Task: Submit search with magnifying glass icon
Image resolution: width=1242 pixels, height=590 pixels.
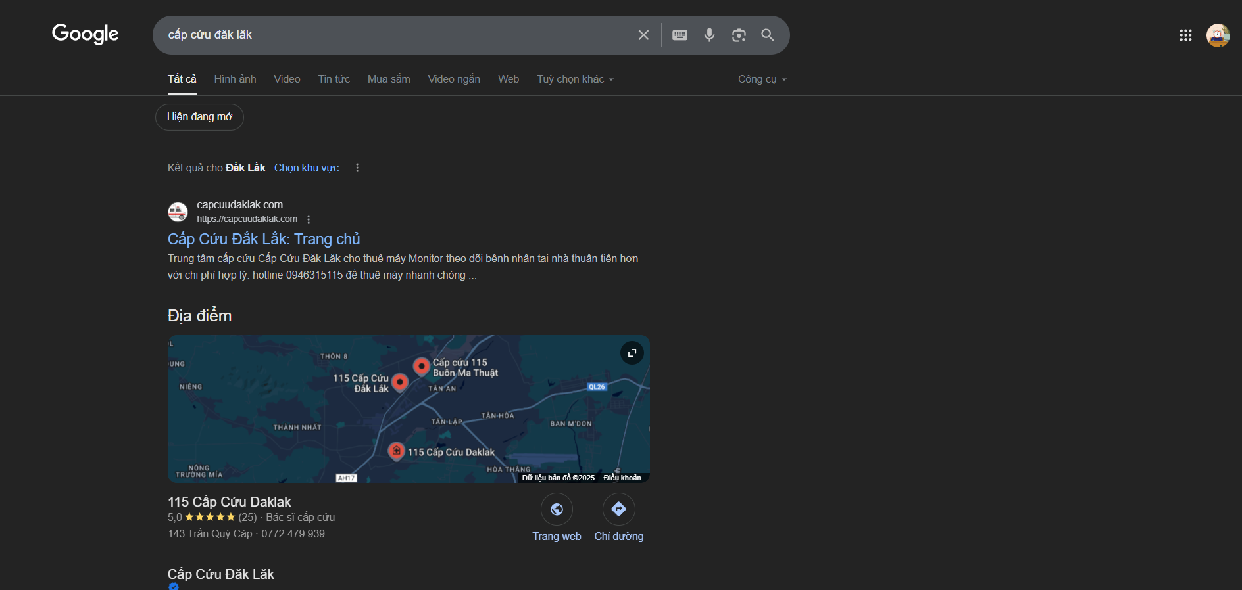Action: pos(768,35)
